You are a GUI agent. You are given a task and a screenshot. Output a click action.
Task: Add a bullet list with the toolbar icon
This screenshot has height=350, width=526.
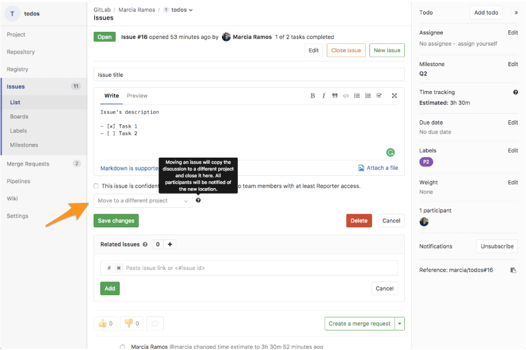click(357, 96)
